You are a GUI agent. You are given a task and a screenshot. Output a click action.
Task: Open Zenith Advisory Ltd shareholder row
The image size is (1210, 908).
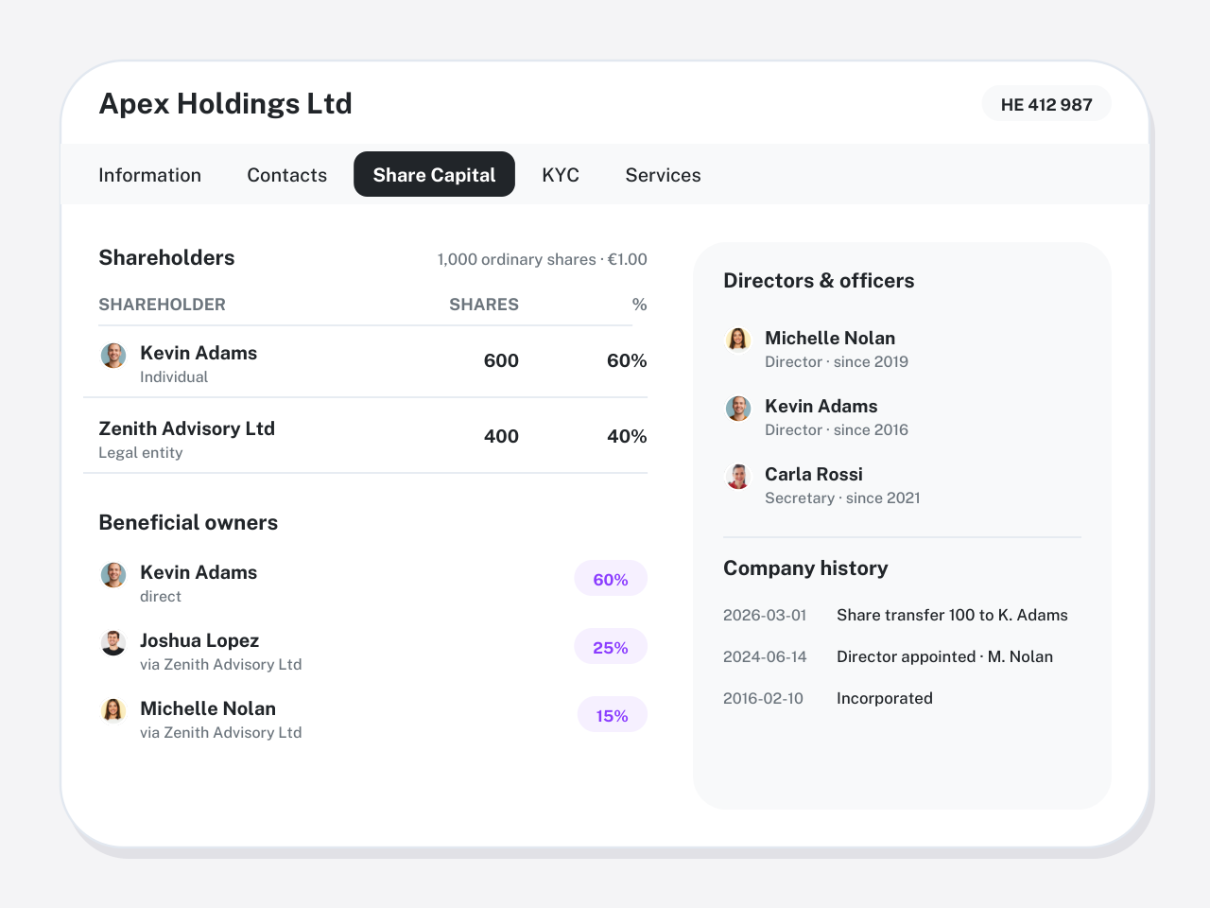point(365,436)
